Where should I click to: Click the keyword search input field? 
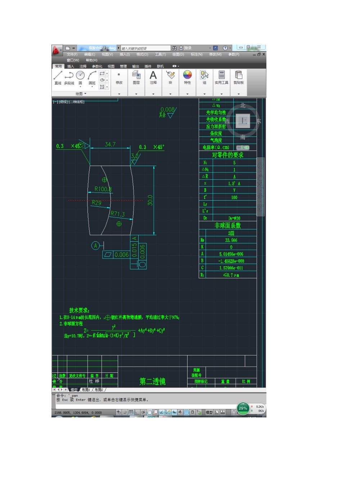(x=145, y=48)
